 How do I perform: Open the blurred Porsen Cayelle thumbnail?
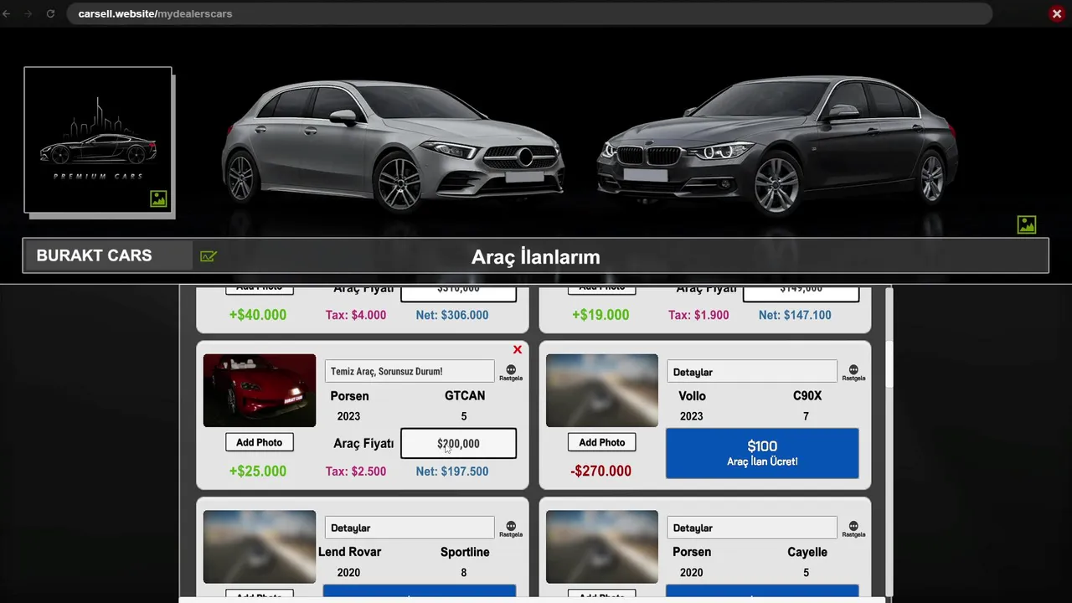point(602,546)
